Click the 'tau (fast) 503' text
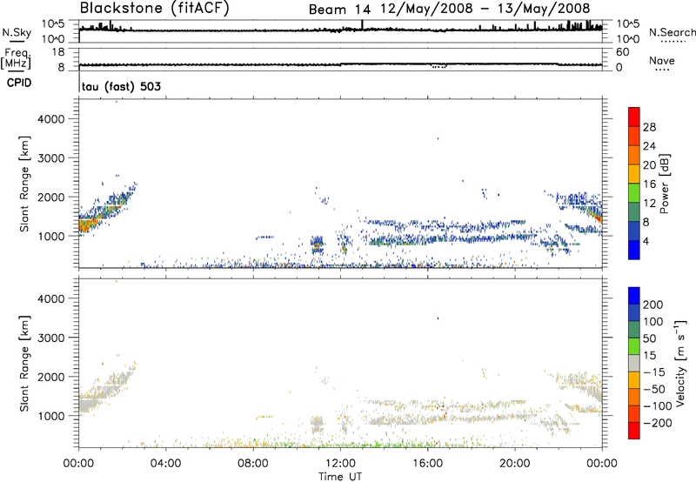696x482 pixels. (x=121, y=86)
